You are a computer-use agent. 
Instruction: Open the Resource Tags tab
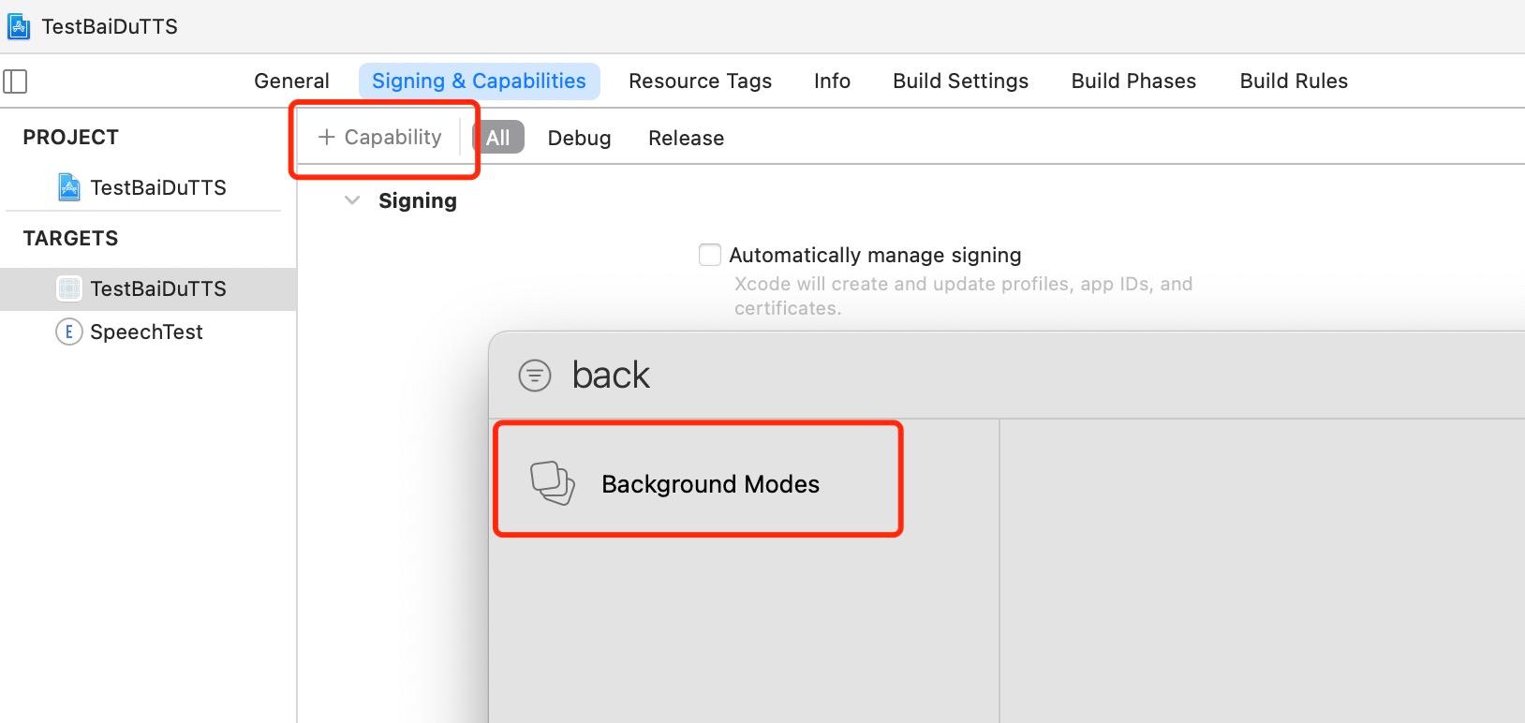700,81
